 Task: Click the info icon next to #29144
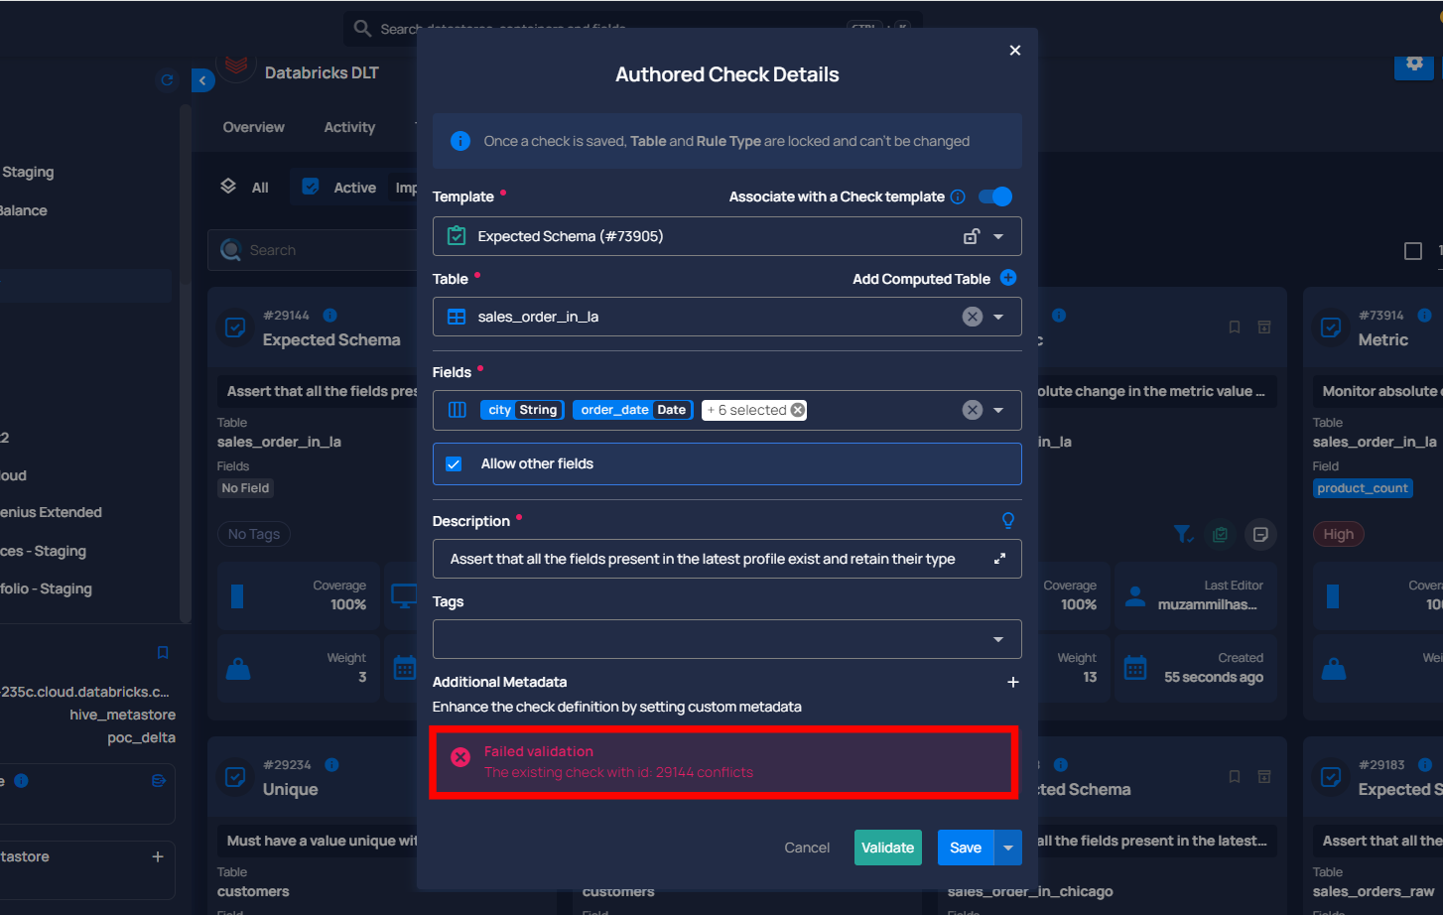coord(330,315)
